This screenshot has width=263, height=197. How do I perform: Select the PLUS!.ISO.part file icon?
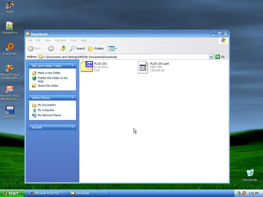[x=143, y=67]
